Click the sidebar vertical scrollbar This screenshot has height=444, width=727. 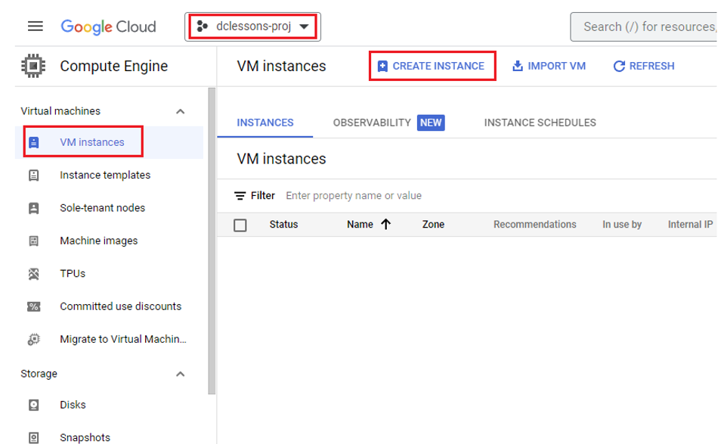[x=212, y=241]
